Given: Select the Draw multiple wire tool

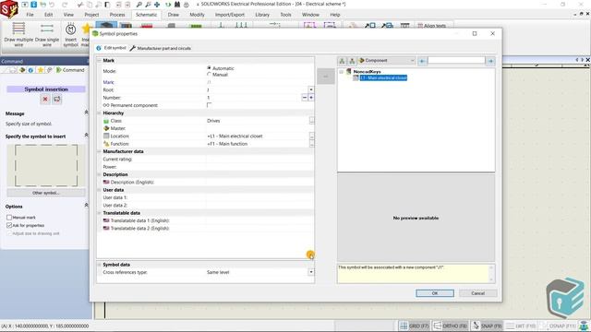Looking at the screenshot, I should pyautogui.click(x=18, y=35).
